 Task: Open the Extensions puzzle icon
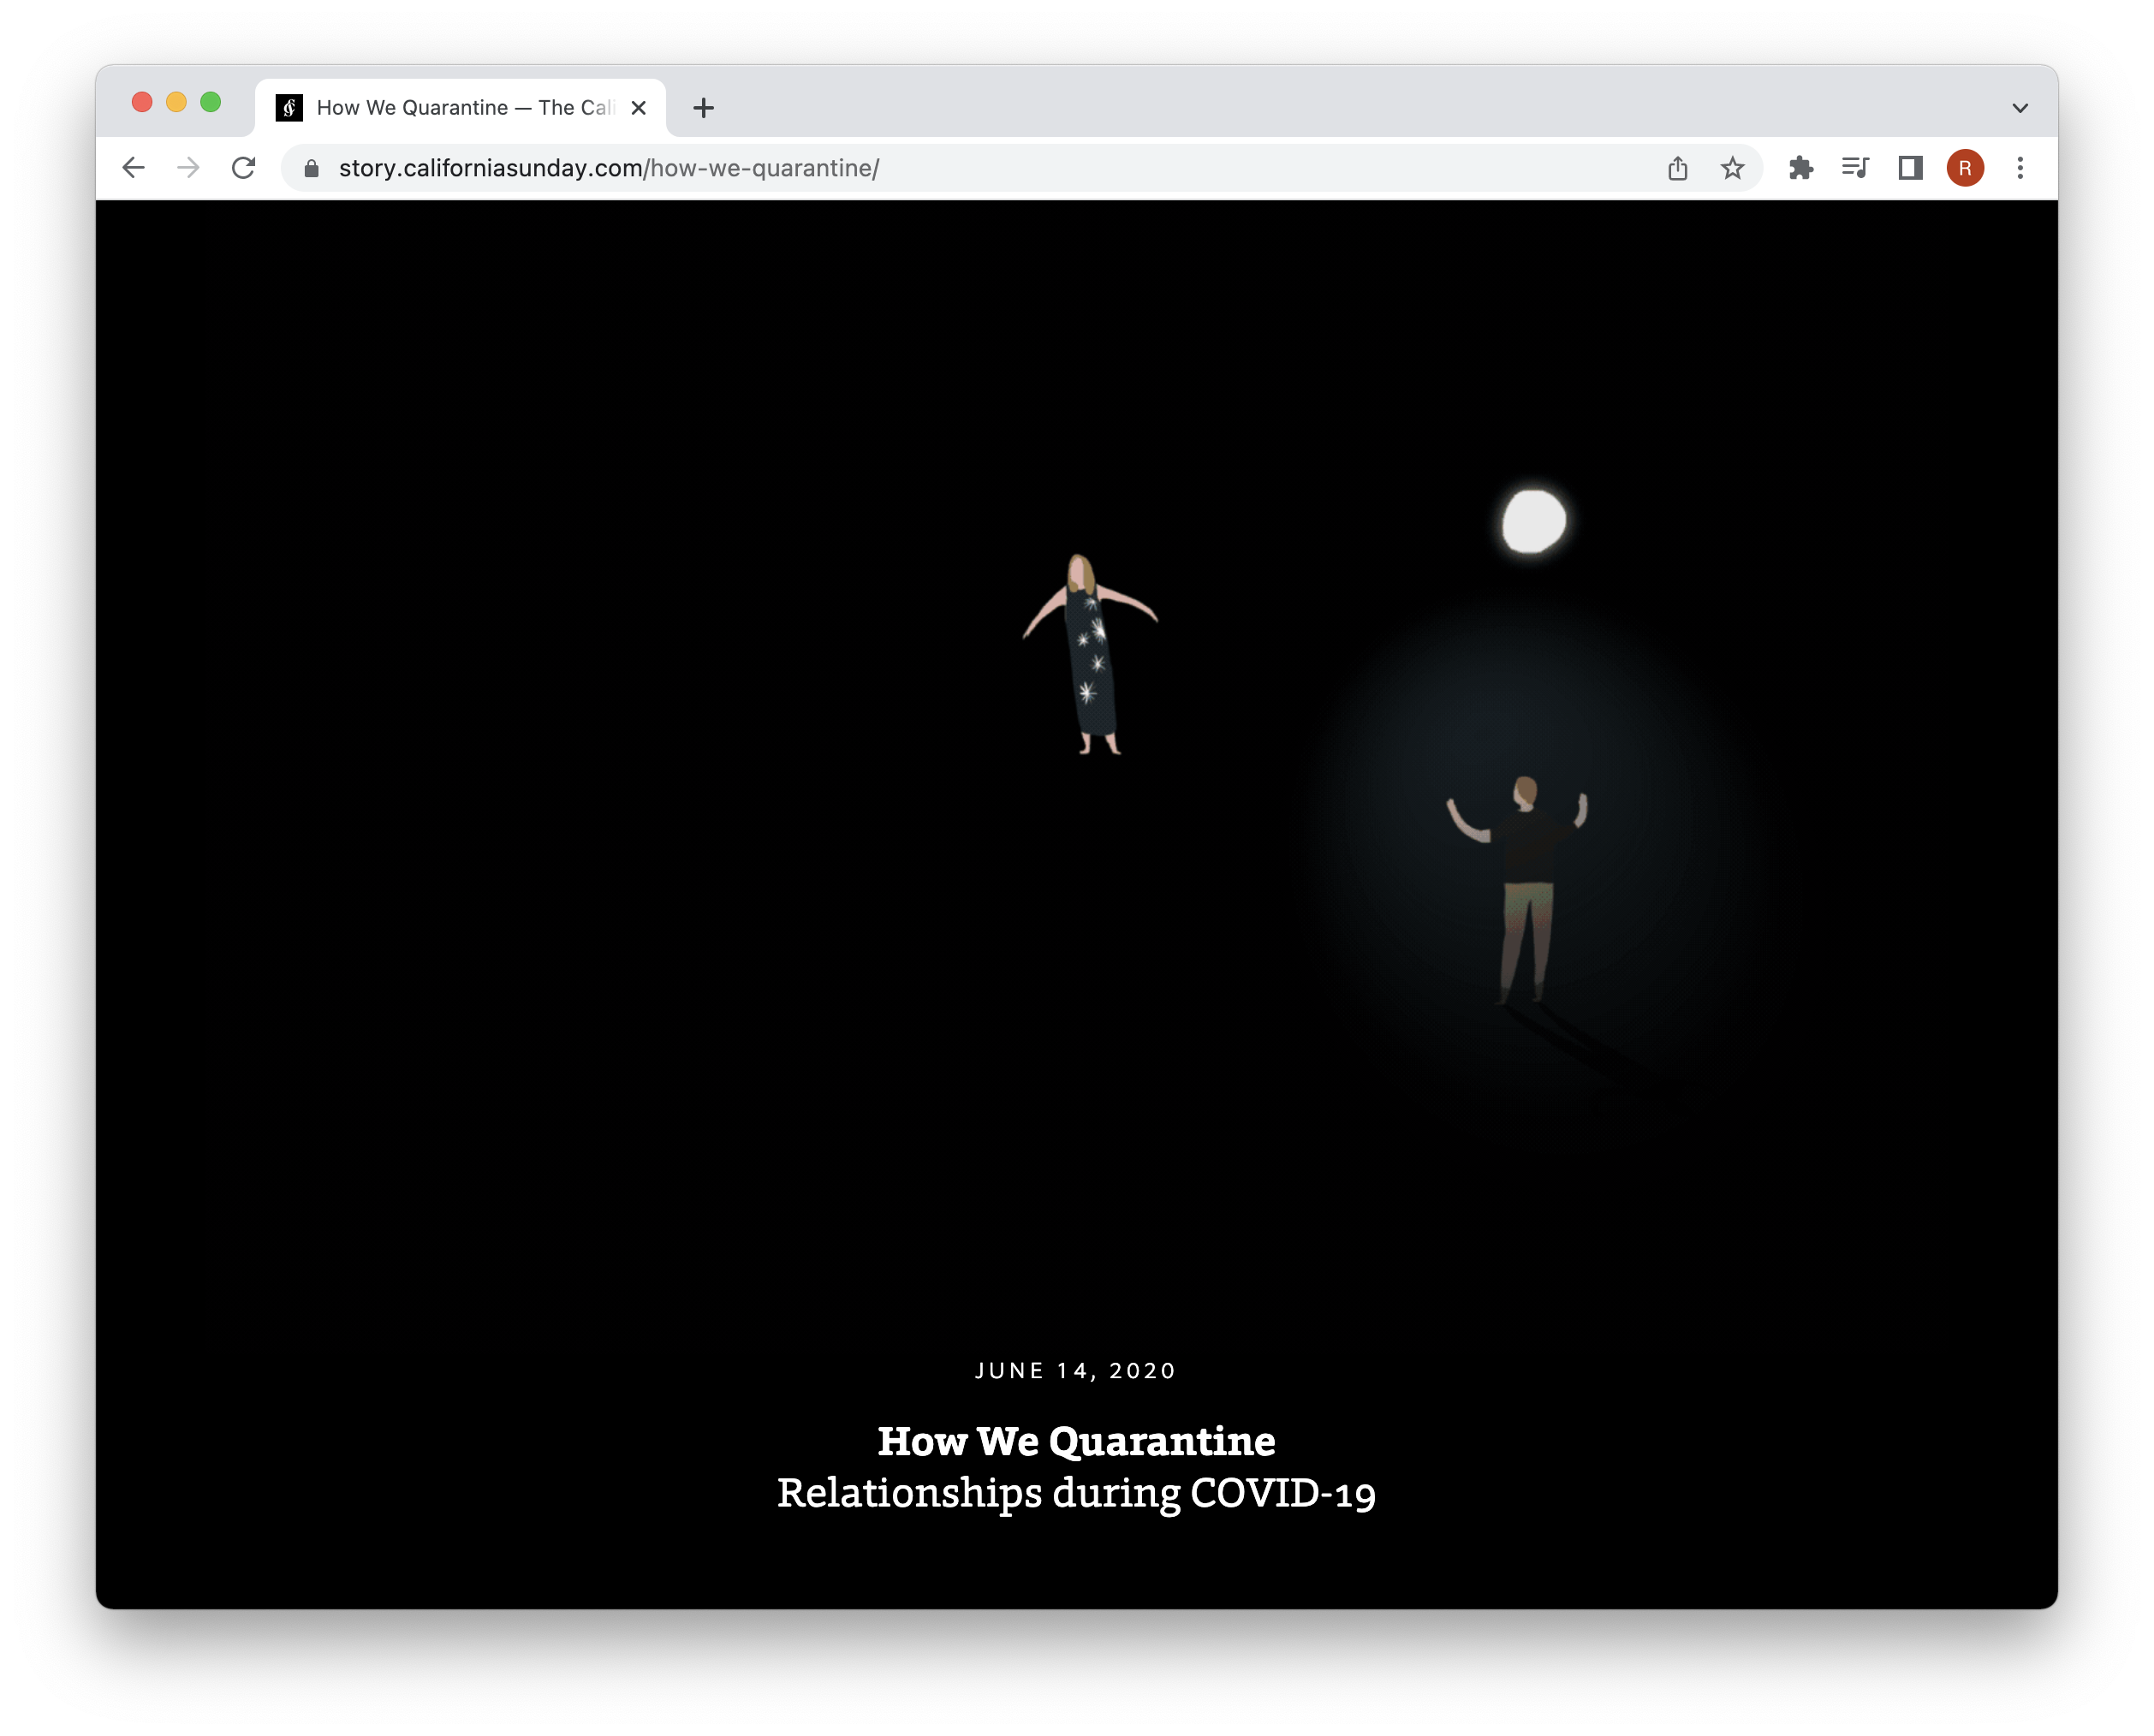pos(1800,168)
